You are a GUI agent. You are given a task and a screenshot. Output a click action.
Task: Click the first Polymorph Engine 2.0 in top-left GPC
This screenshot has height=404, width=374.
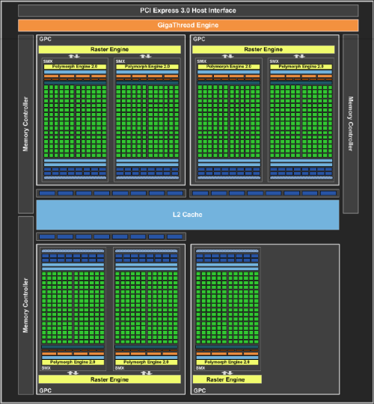point(75,67)
